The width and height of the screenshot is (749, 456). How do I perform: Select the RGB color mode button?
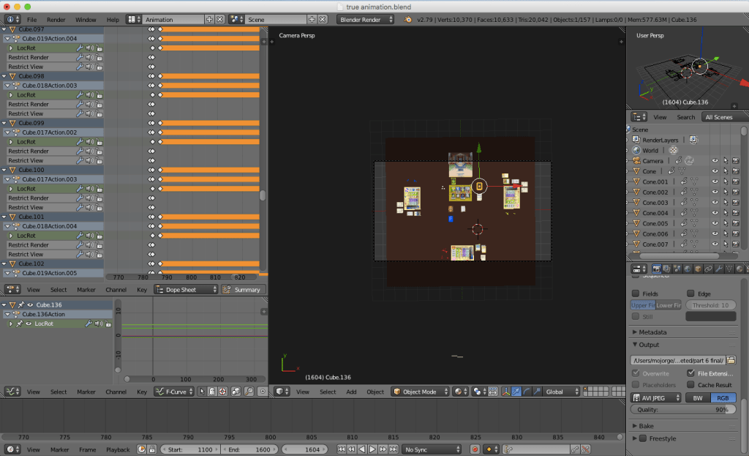pos(723,398)
